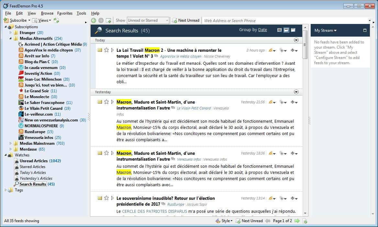Open the Starred Articles watch
Image resolution: width=378 pixels, height=227 pixels.
[29, 167]
